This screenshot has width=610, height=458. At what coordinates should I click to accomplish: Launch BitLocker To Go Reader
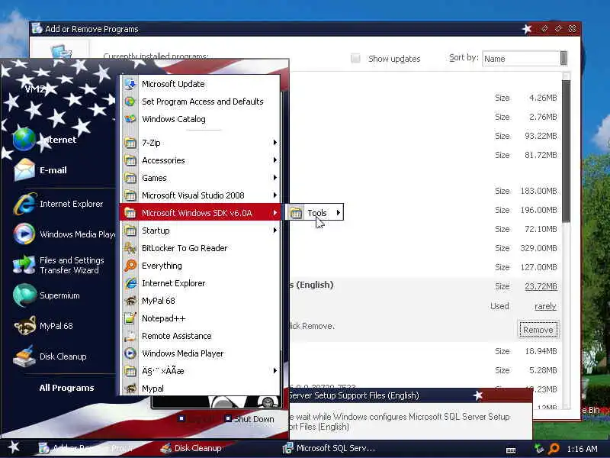coord(200,248)
